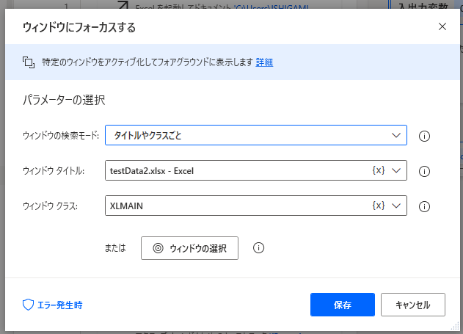Click info icon beside ウィンドウの検索モード
Image resolution: width=463 pixels, height=334 pixels.
click(x=423, y=136)
